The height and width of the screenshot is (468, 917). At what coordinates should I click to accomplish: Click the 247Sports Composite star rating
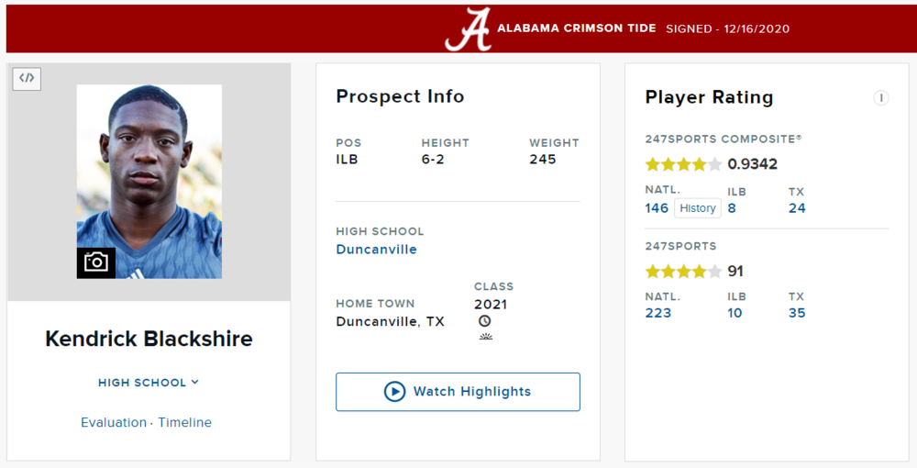pos(683,164)
